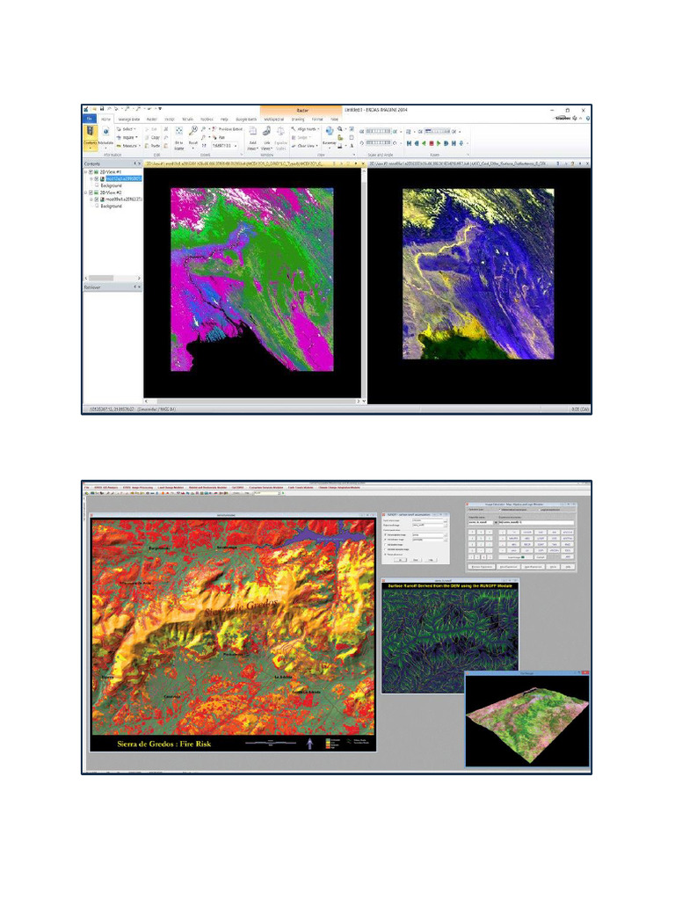Open the File tab
Viewport: 675px width, 900px height.
(x=89, y=118)
